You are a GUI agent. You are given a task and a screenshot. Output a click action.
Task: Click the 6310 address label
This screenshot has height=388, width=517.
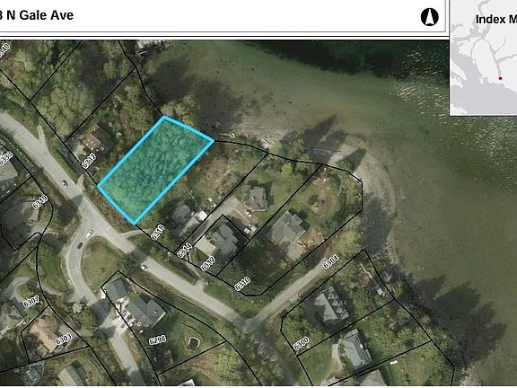pos(242,284)
